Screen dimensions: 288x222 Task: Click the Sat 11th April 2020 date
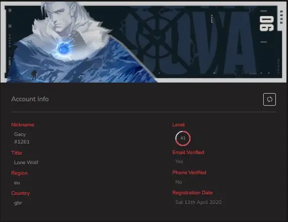point(199,202)
